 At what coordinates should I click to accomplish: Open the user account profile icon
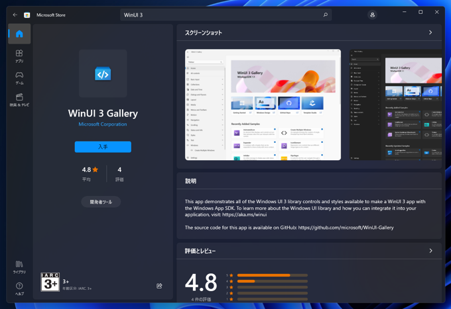pos(372,15)
